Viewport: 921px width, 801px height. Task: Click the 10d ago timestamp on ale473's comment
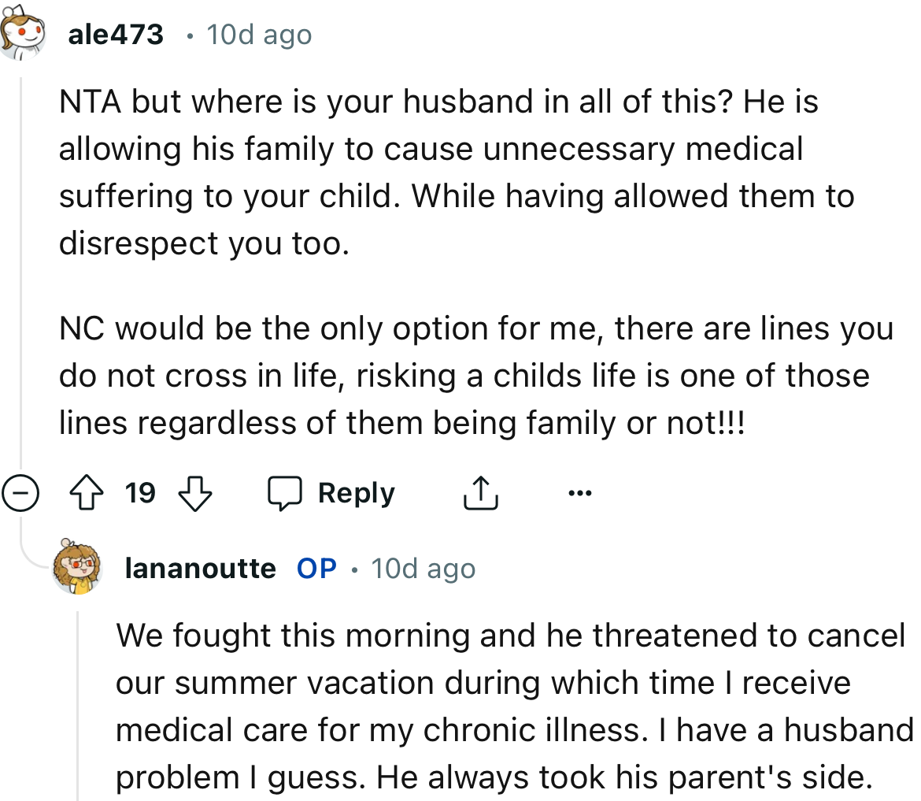[260, 33]
